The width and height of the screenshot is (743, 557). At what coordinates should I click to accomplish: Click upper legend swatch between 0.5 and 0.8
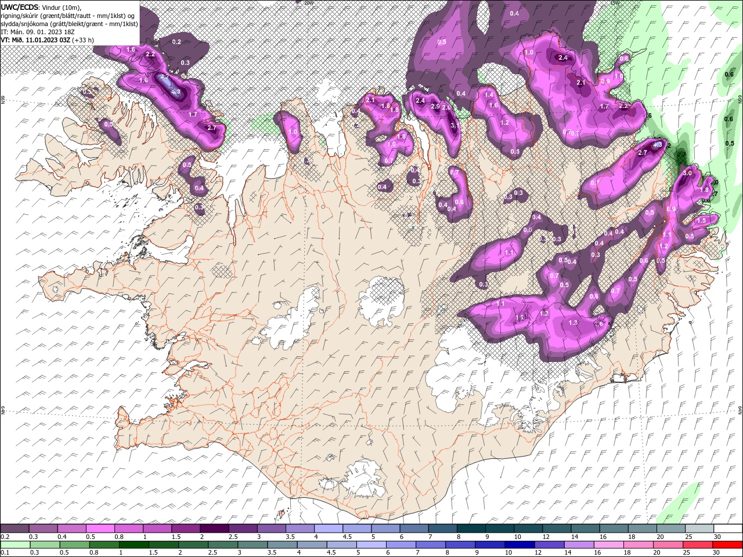100,529
